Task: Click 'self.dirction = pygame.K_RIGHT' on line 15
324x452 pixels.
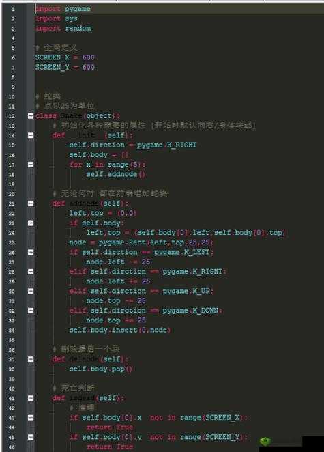Action: coord(133,145)
